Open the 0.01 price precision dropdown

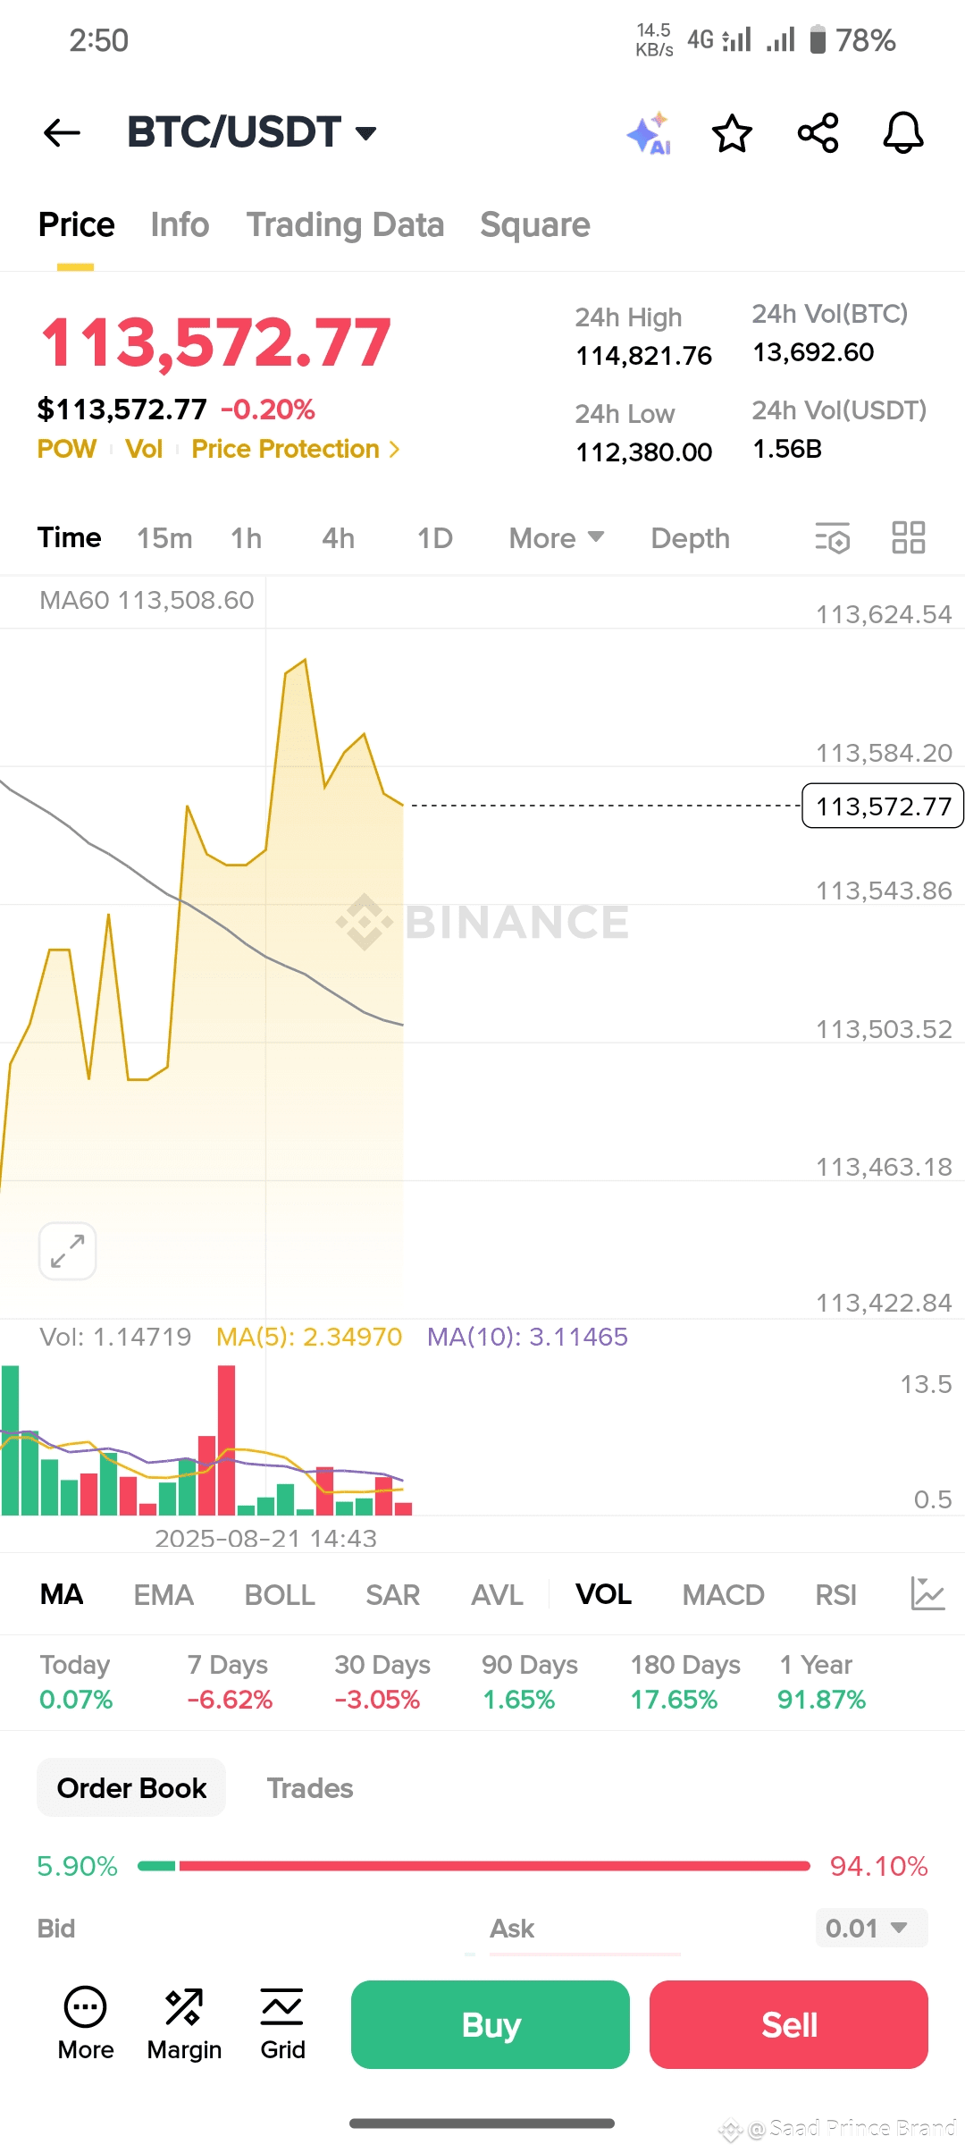pos(870,1928)
